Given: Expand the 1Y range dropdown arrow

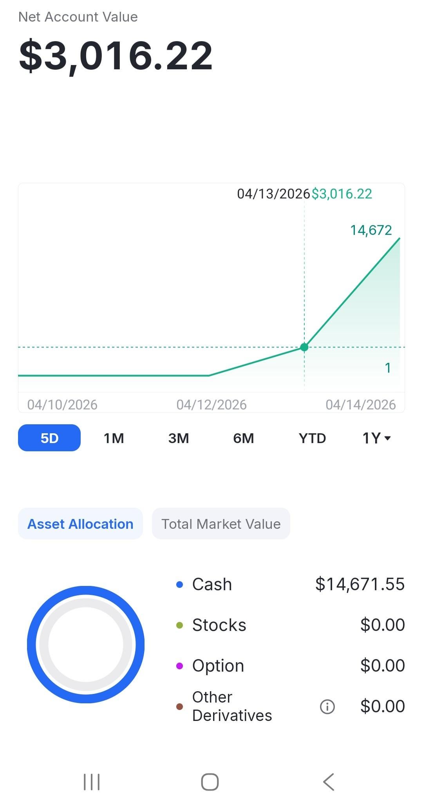Looking at the screenshot, I should (x=387, y=438).
